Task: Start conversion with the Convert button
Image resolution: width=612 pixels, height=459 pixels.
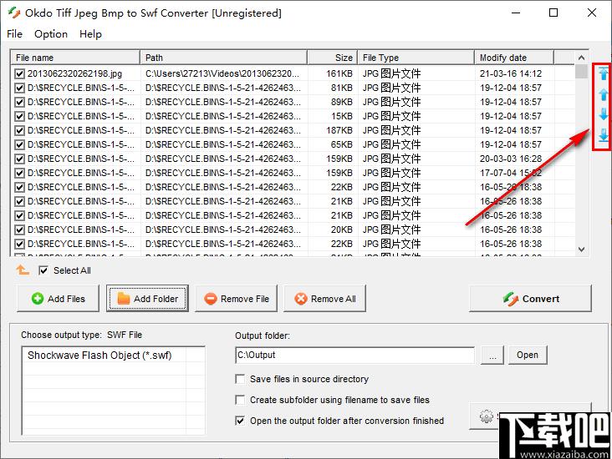Action: pos(530,299)
